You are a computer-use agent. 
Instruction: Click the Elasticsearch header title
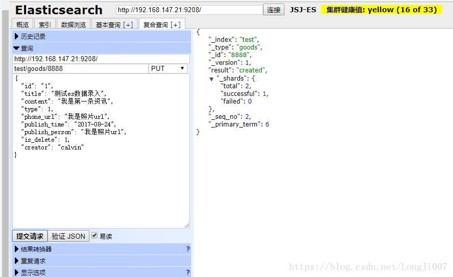click(59, 10)
